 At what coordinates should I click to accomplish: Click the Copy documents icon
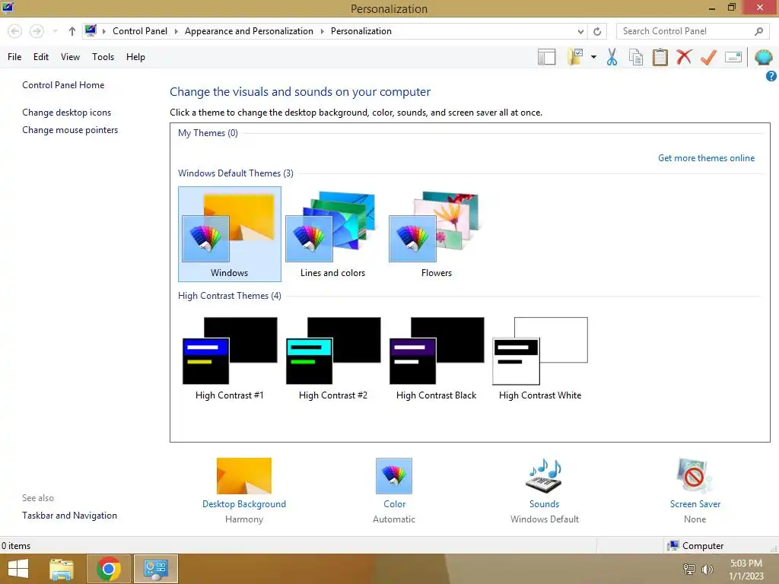click(636, 57)
